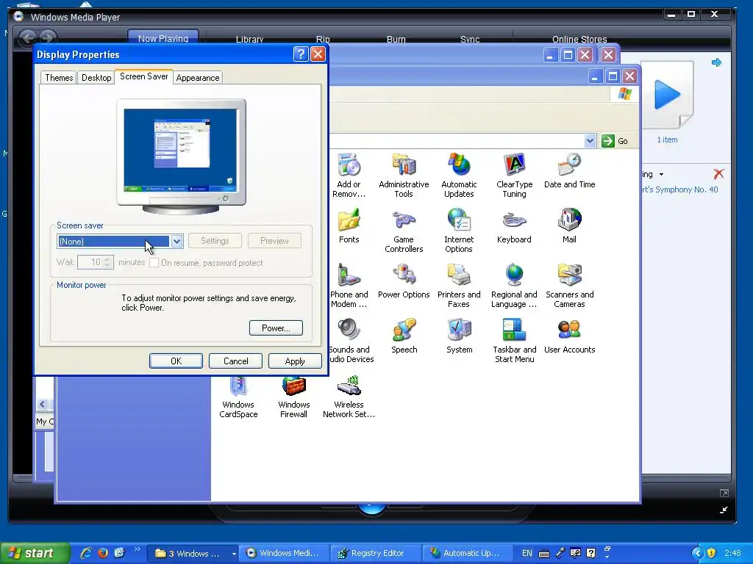Show hidden tray icons arrow
This screenshot has width=753, height=564.
pos(697,553)
